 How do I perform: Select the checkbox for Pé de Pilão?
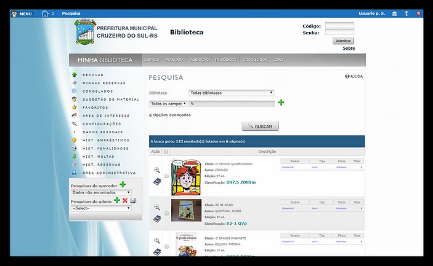pos(166,213)
